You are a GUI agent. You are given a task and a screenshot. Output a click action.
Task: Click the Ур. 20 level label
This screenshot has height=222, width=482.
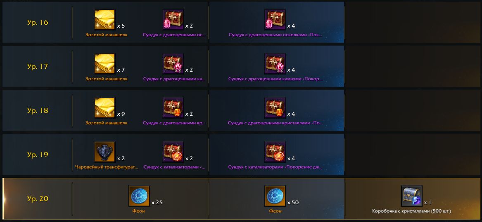click(x=38, y=199)
